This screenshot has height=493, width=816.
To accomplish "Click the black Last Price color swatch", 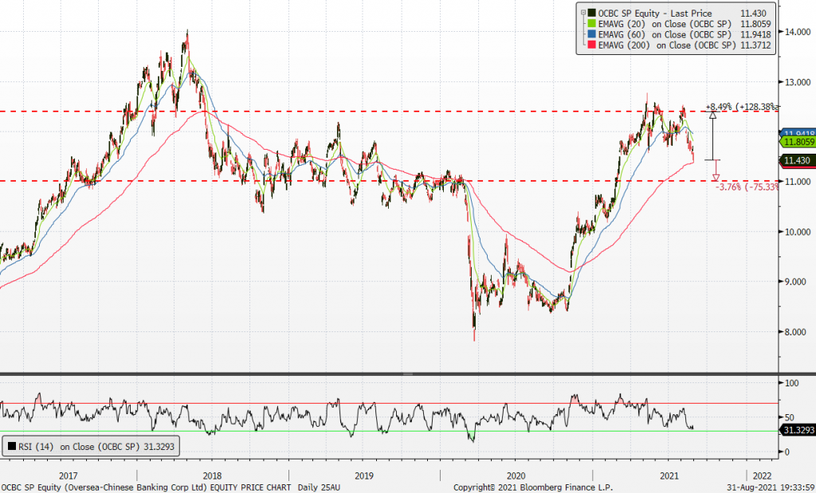I will click(592, 13).
